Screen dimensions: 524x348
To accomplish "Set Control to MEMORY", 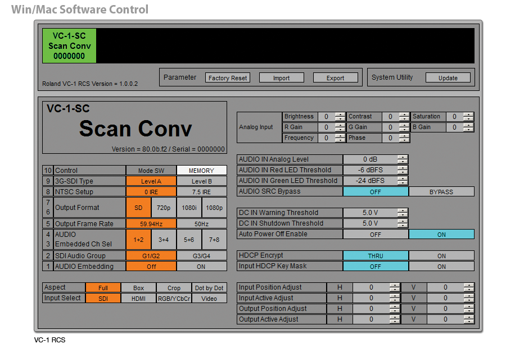I will pyautogui.click(x=201, y=171).
